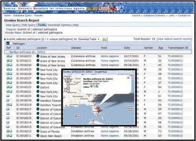
Task: Open view related search results link
Action: pyautogui.click(x=175, y=39)
